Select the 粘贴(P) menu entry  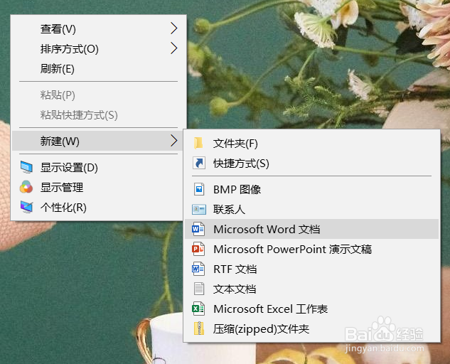[x=98, y=95]
